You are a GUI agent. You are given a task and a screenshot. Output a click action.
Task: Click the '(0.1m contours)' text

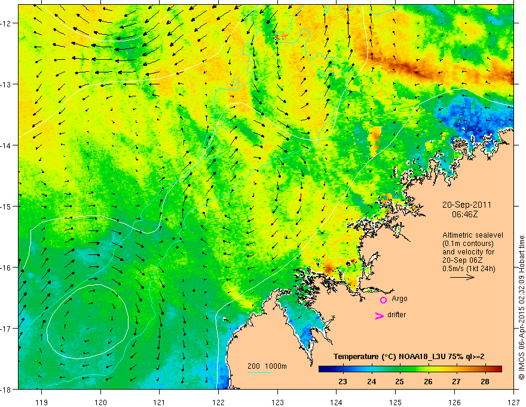[x=468, y=244]
